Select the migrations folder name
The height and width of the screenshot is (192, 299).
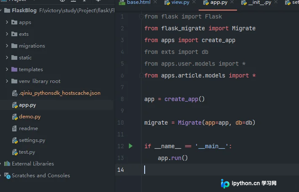(x=32, y=46)
